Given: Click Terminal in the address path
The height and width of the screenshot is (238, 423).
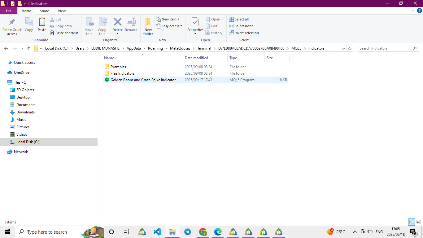Looking at the screenshot, I should coord(204,48).
